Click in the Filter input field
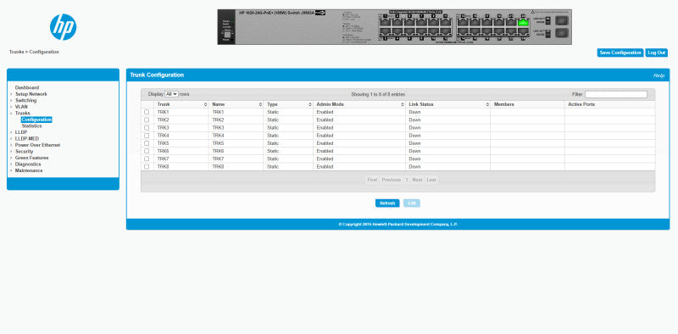This screenshot has width=678, height=334. [616, 94]
